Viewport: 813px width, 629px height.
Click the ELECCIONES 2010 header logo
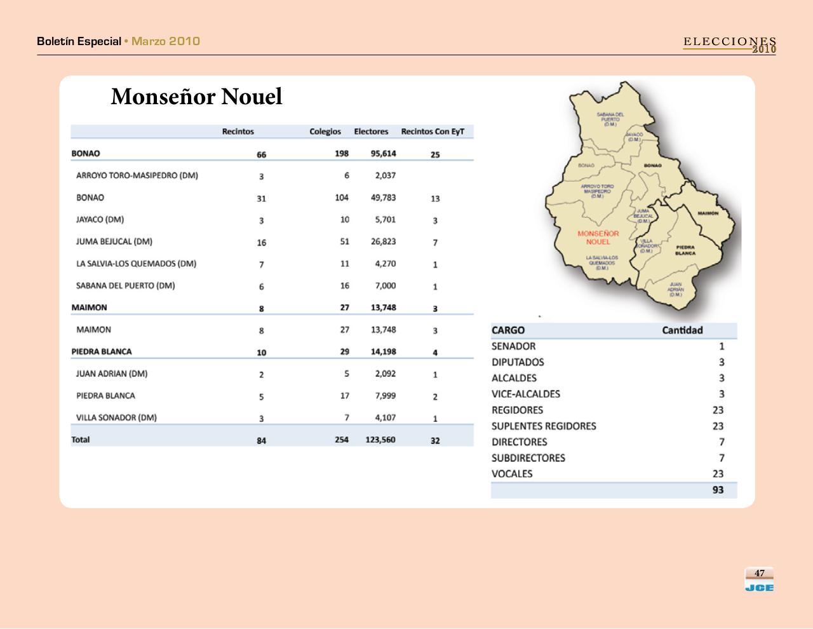click(730, 44)
